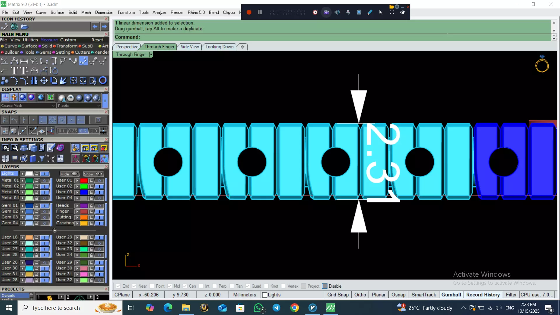The image size is (560, 315).
Task: Expand the Heads layer arrow
Action: [77, 206]
